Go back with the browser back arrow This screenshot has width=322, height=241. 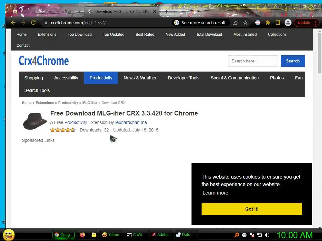(13, 23)
